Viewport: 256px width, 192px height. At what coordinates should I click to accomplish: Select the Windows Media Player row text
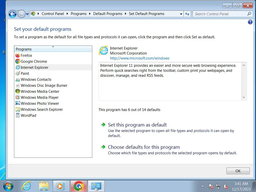point(39,97)
